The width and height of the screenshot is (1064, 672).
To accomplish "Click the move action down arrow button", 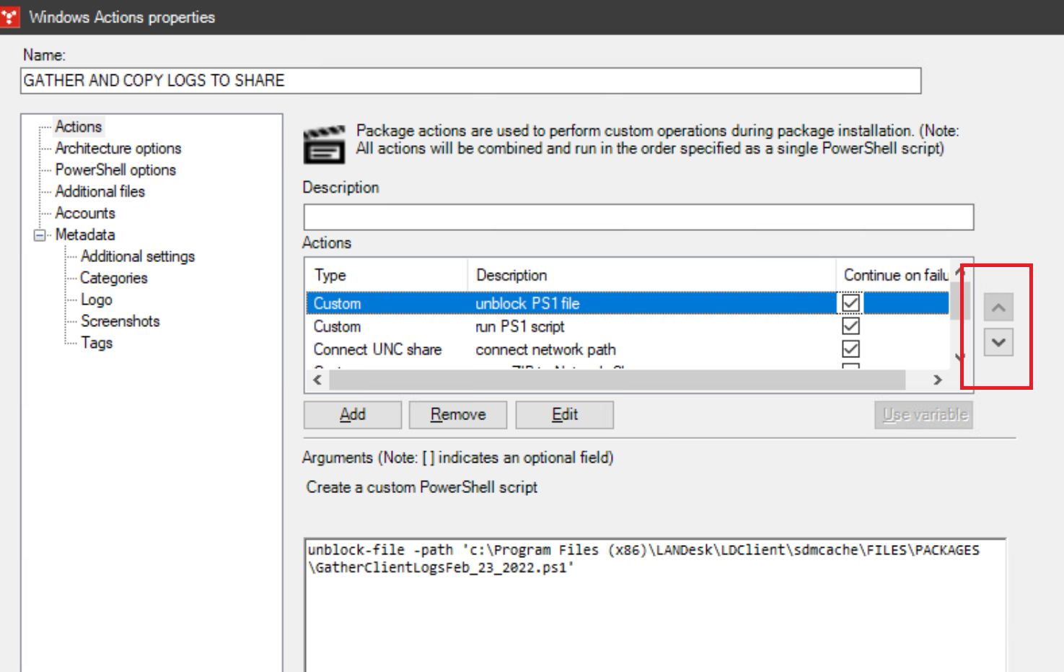I will click(998, 342).
